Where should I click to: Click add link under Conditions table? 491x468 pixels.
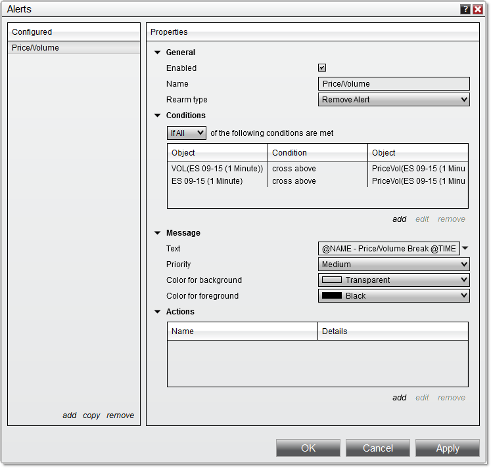pyautogui.click(x=399, y=219)
